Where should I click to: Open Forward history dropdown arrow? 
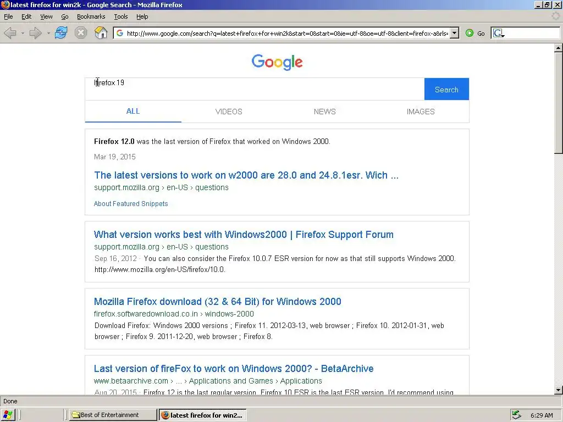point(48,33)
